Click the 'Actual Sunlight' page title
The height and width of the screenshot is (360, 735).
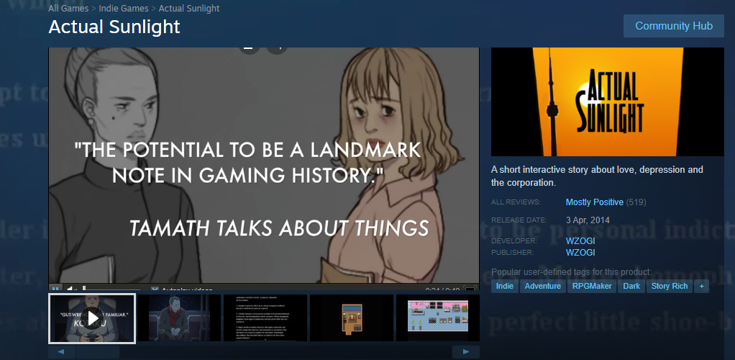114,27
